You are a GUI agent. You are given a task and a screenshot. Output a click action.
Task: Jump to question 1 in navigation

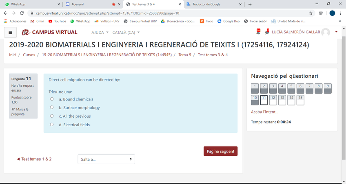tap(255, 88)
